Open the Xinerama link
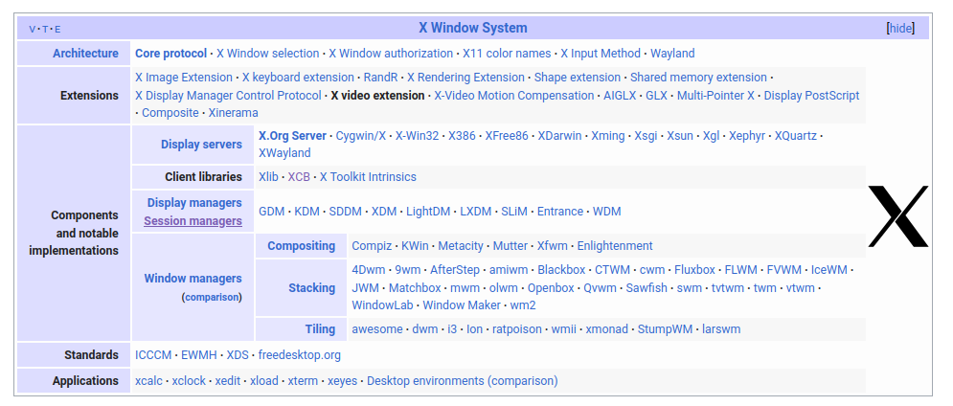953x406 pixels. 234,113
